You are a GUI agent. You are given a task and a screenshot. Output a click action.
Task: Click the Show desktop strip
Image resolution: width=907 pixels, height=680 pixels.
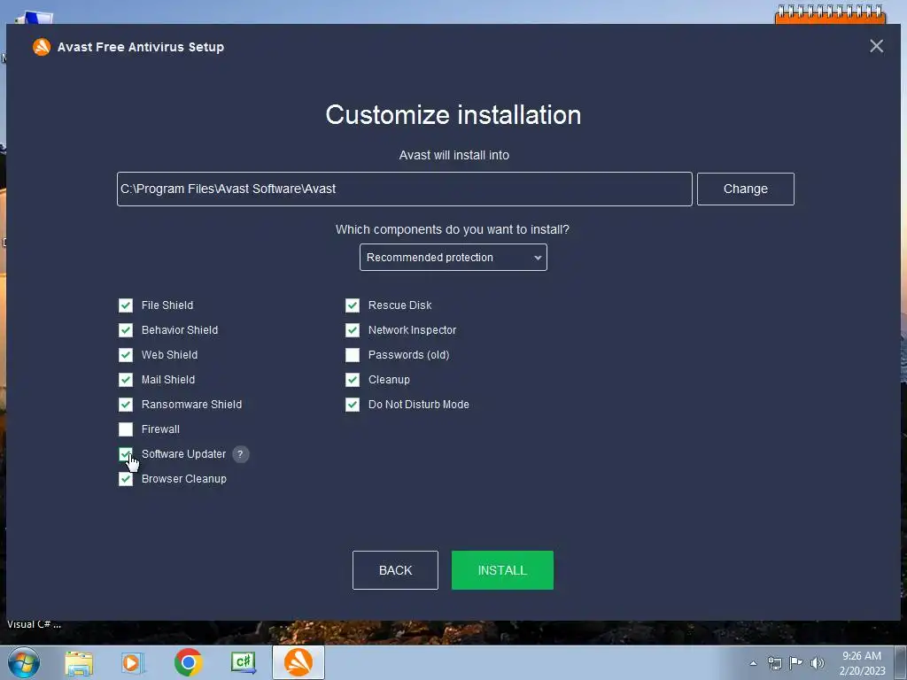[x=901, y=662]
